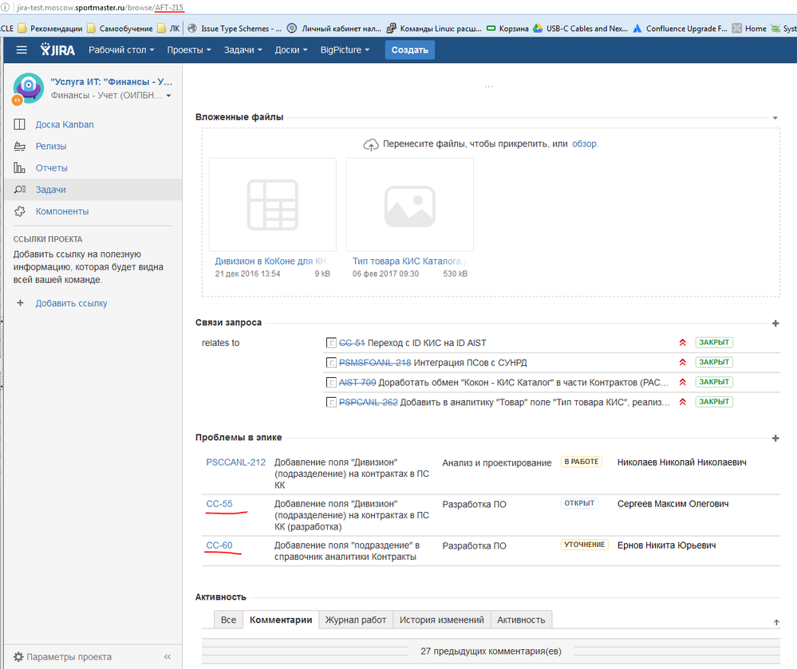Viewport: 797px width, 669px height.
Task: Open the BigPicture dropdown menu
Action: click(345, 49)
